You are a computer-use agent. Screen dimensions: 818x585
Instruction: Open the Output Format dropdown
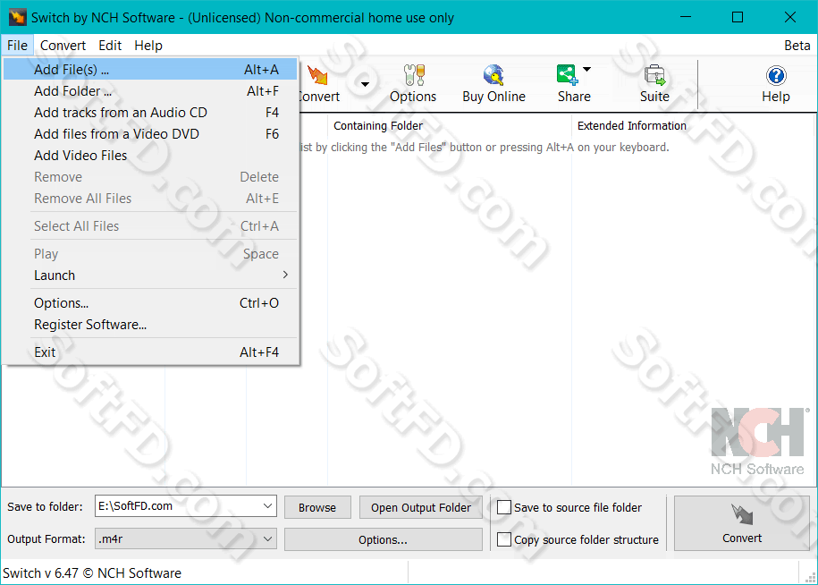click(267, 538)
